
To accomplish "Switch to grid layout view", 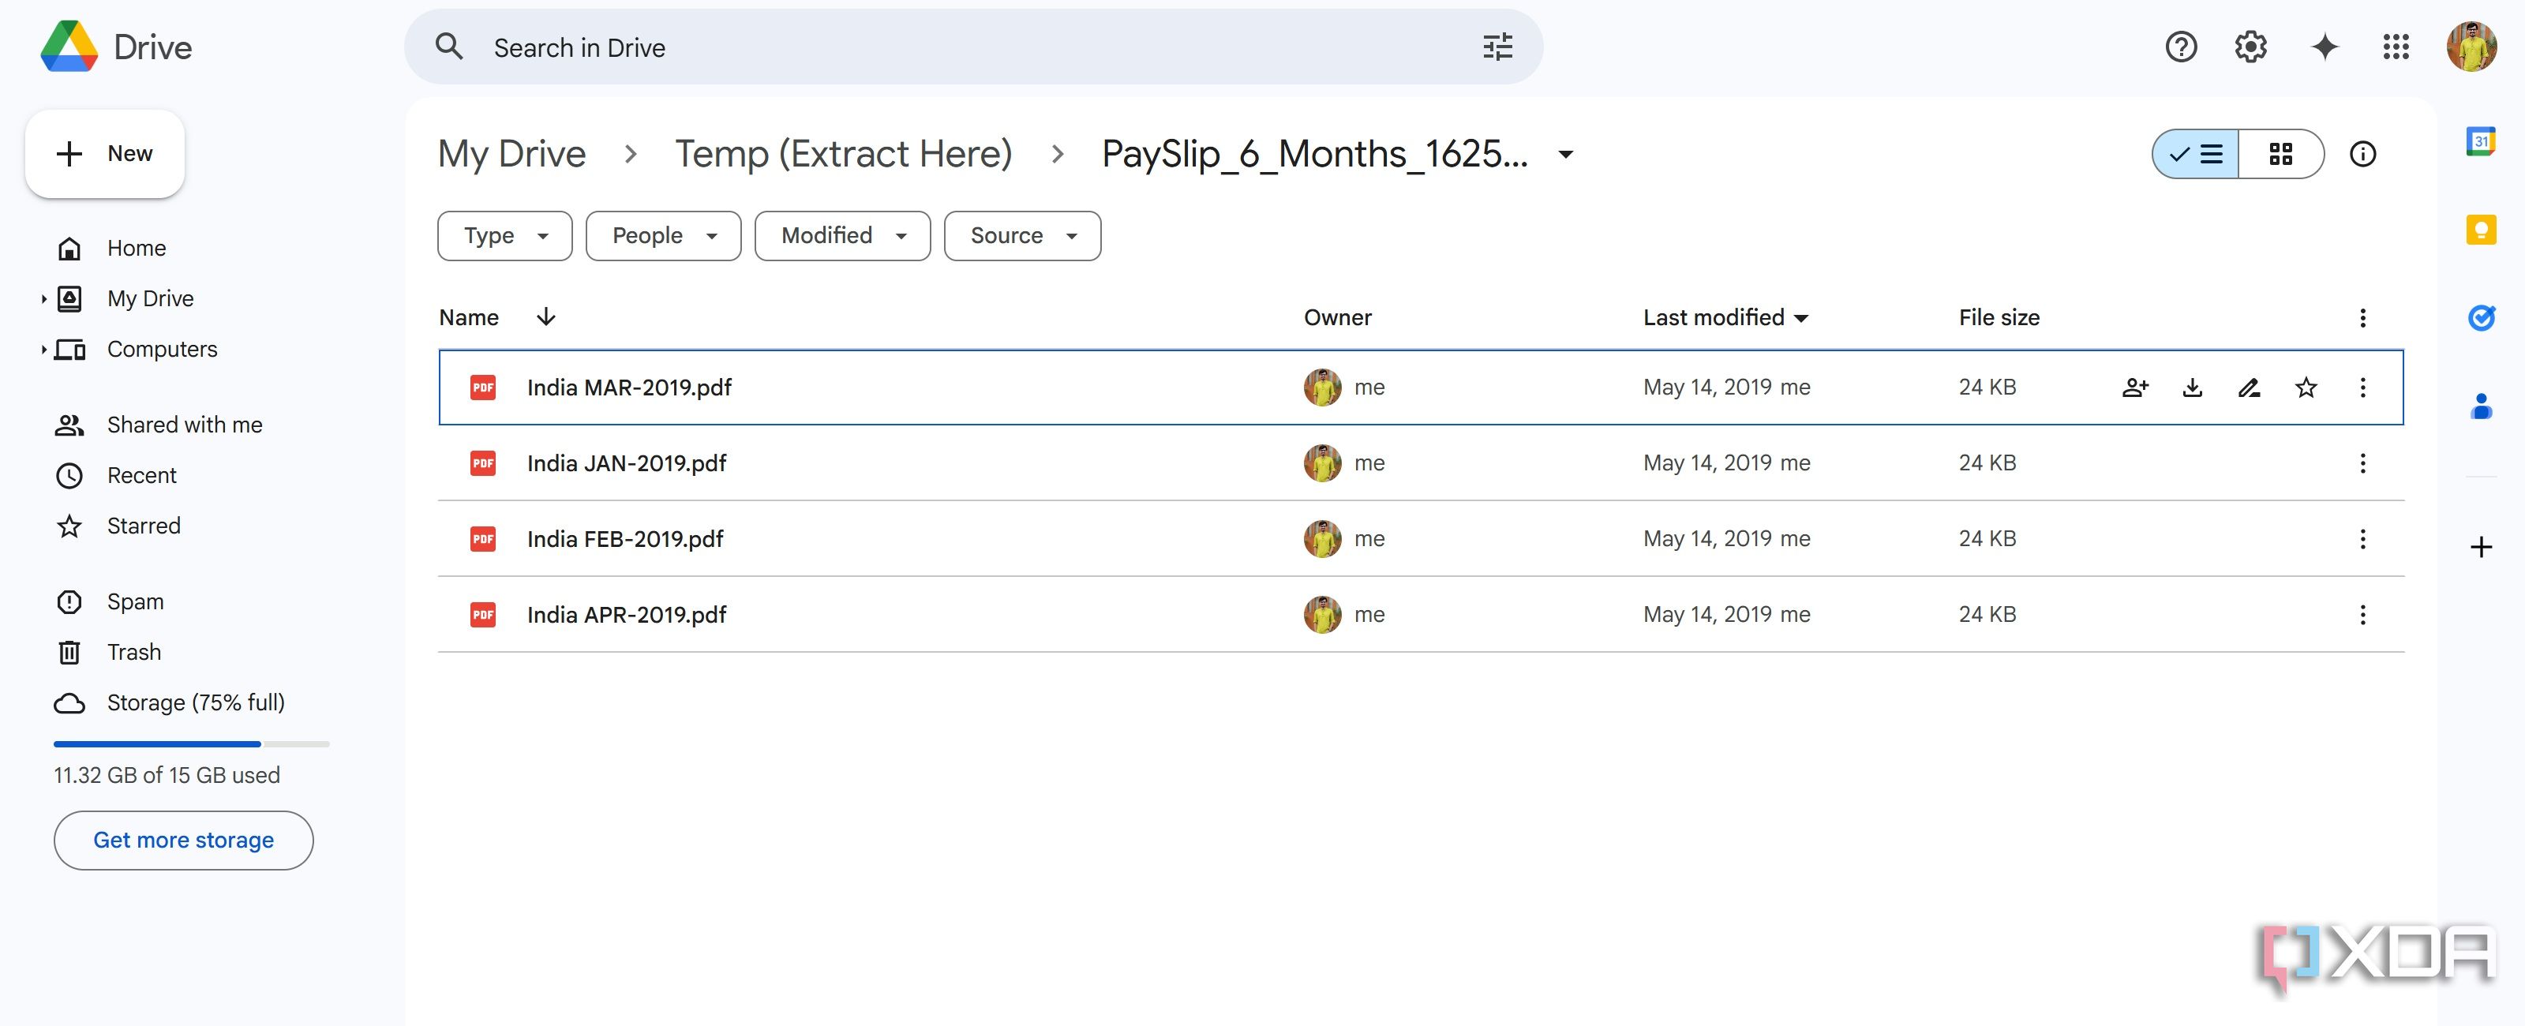I will (2281, 154).
